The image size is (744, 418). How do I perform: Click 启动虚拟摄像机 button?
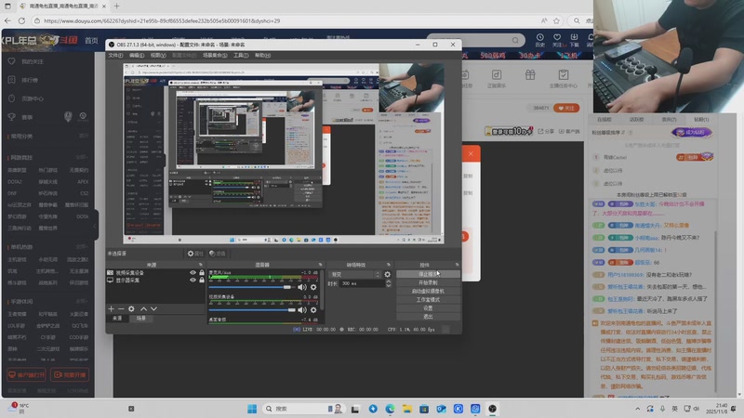(428, 292)
